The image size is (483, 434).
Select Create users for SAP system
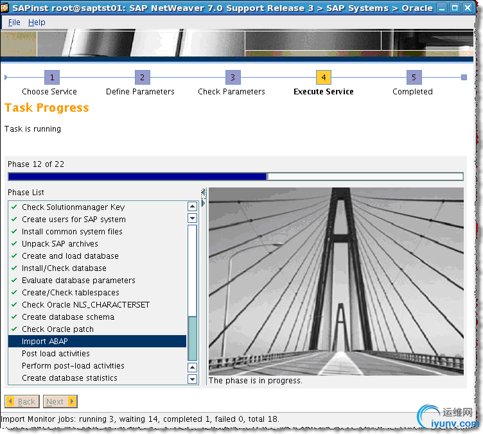[98, 219]
